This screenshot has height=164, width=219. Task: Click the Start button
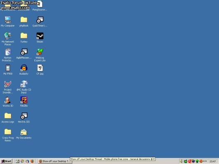pos(7,161)
